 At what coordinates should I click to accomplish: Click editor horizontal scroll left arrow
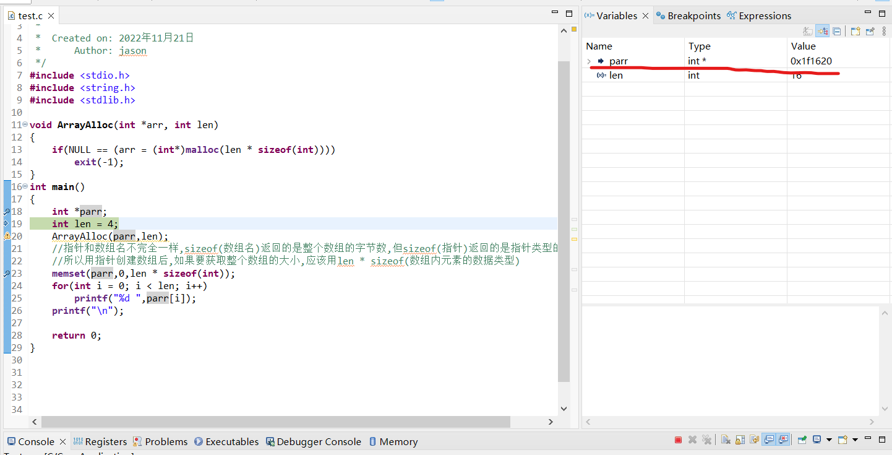35,422
